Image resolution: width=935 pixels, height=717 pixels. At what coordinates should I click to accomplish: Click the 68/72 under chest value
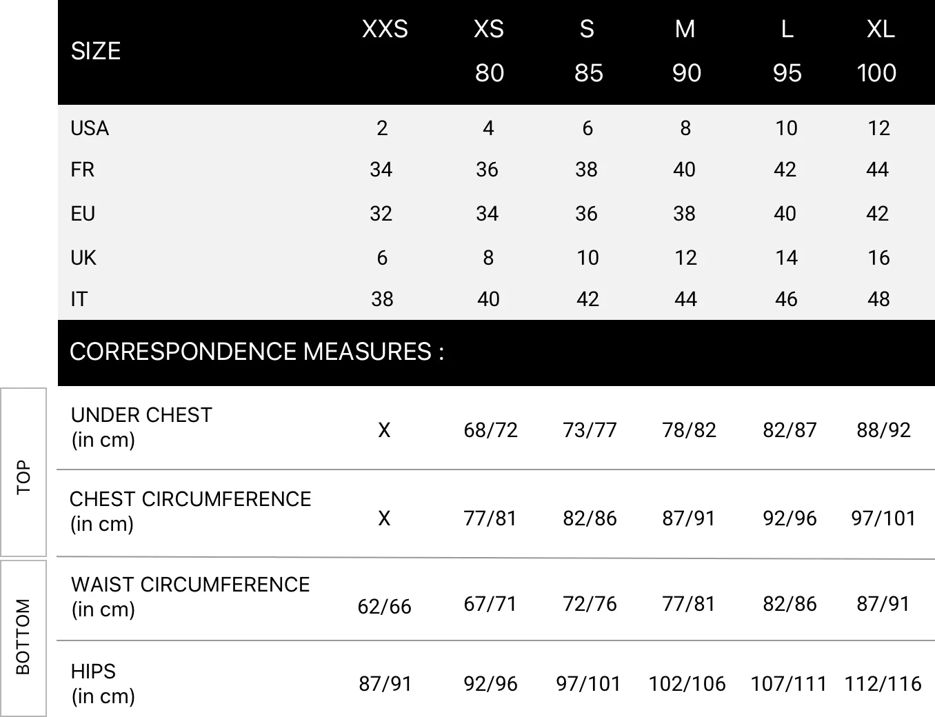pos(490,430)
